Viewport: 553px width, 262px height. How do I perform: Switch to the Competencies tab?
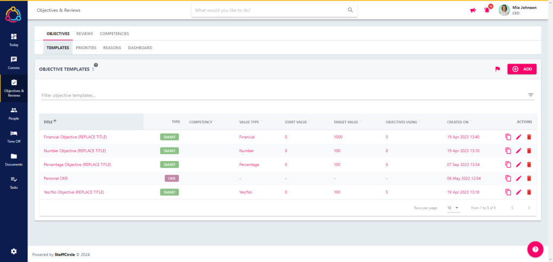click(x=114, y=34)
